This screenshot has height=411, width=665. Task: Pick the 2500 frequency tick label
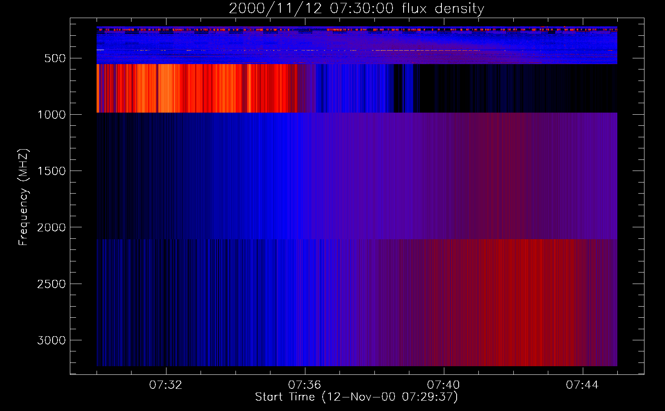(51, 284)
